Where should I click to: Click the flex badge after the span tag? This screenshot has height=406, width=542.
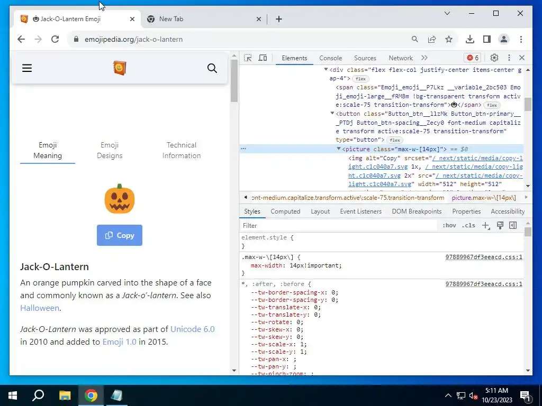click(x=492, y=105)
